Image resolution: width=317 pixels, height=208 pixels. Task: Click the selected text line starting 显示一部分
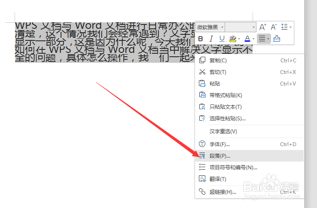(x=105, y=42)
